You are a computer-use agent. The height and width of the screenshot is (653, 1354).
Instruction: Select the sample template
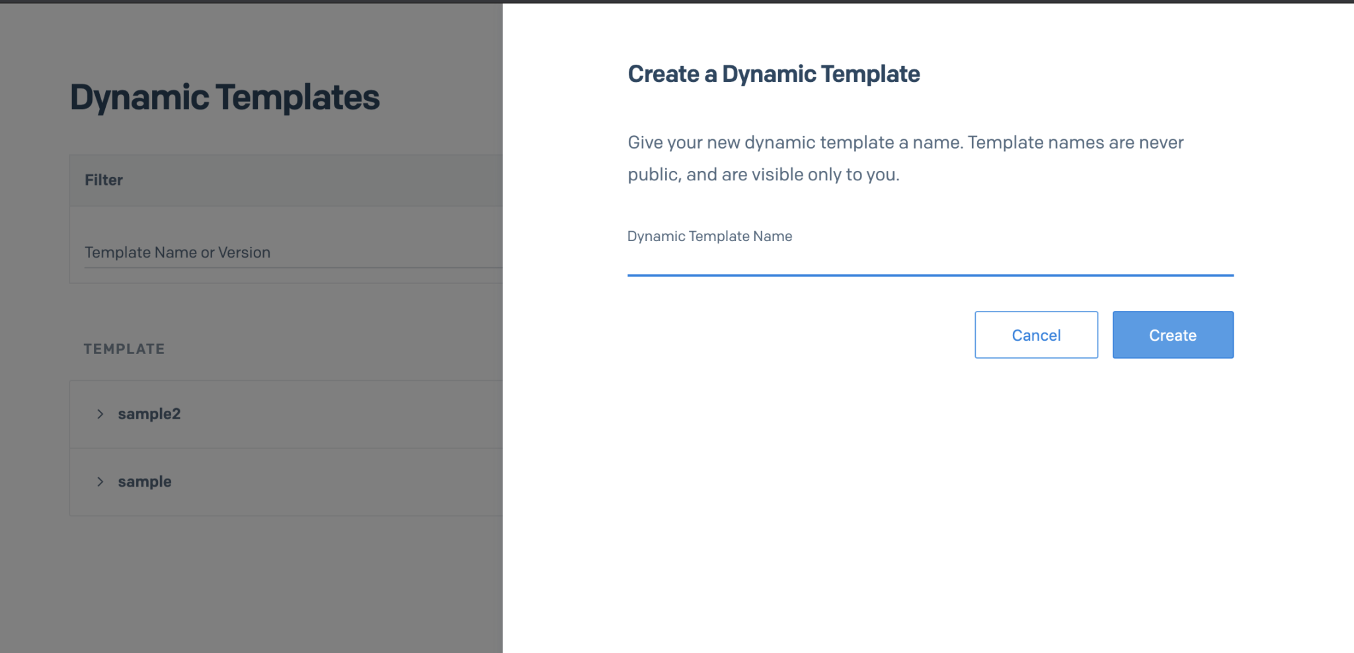coord(145,481)
